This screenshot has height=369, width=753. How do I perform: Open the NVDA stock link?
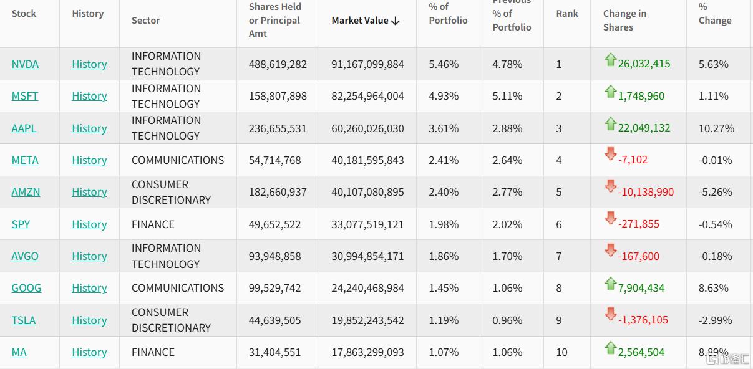tap(25, 64)
